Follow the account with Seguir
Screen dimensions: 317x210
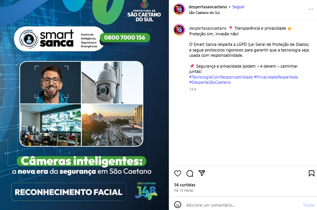click(238, 7)
